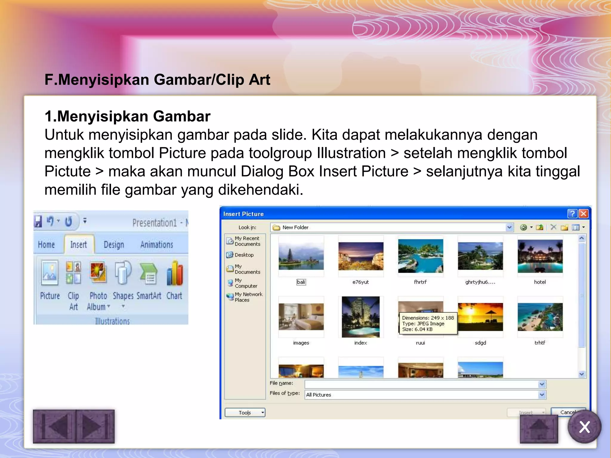
Task: Switch to the Animations ribbon tab
Action: (157, 245)
